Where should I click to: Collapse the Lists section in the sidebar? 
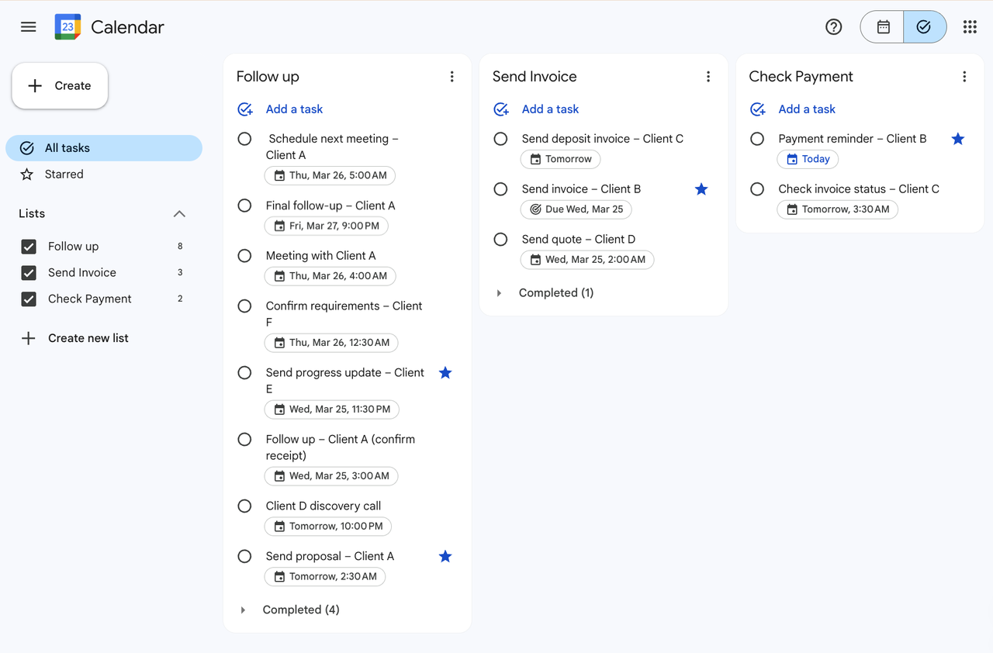tap(179, 213)
